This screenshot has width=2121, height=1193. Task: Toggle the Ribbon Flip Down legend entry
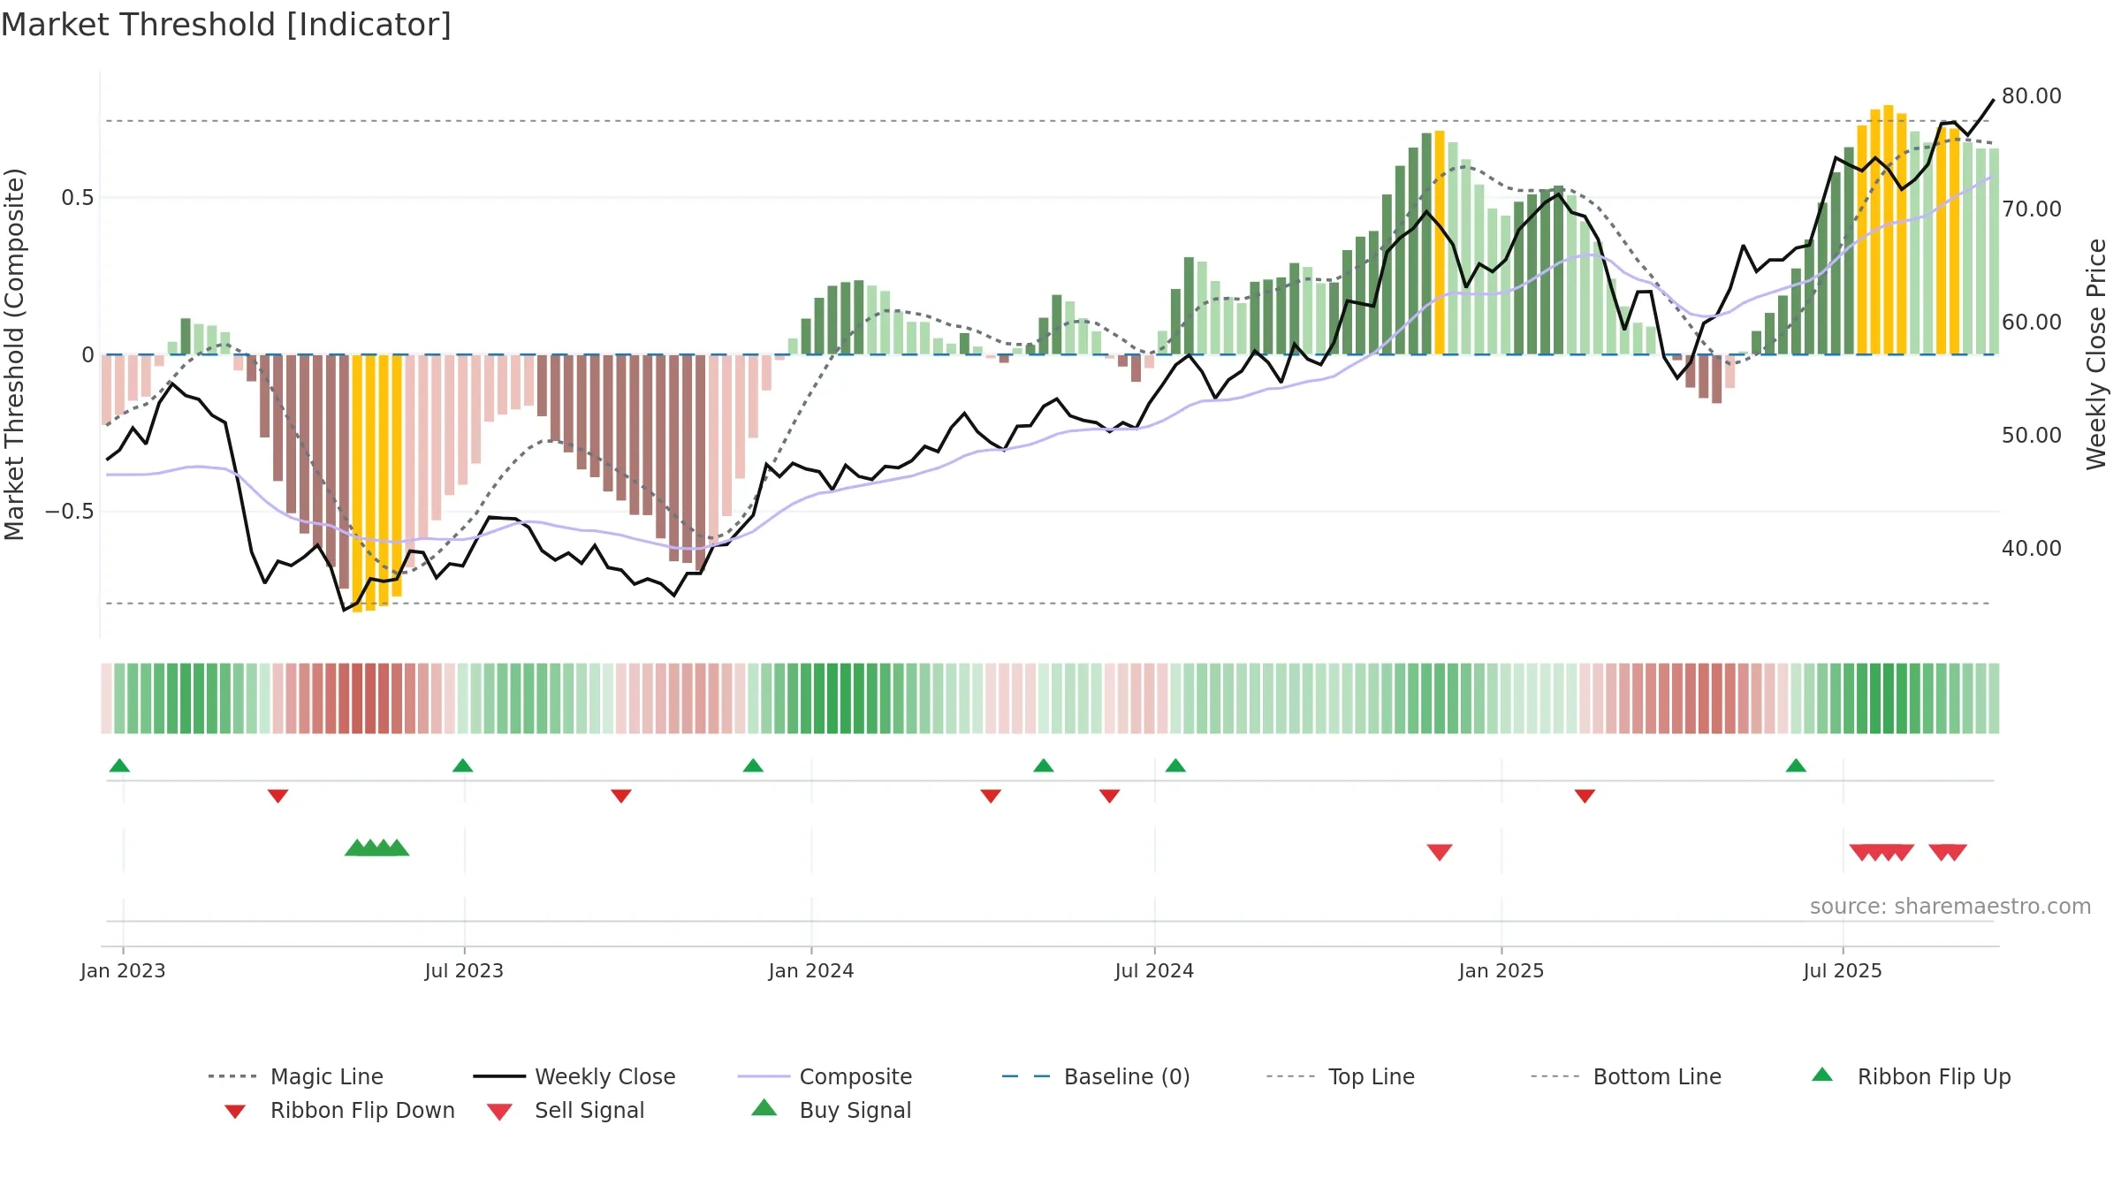click(x=338, y=1110)
